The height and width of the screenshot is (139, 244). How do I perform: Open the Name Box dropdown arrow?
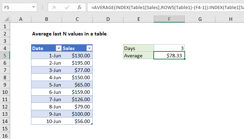point(33,7)
